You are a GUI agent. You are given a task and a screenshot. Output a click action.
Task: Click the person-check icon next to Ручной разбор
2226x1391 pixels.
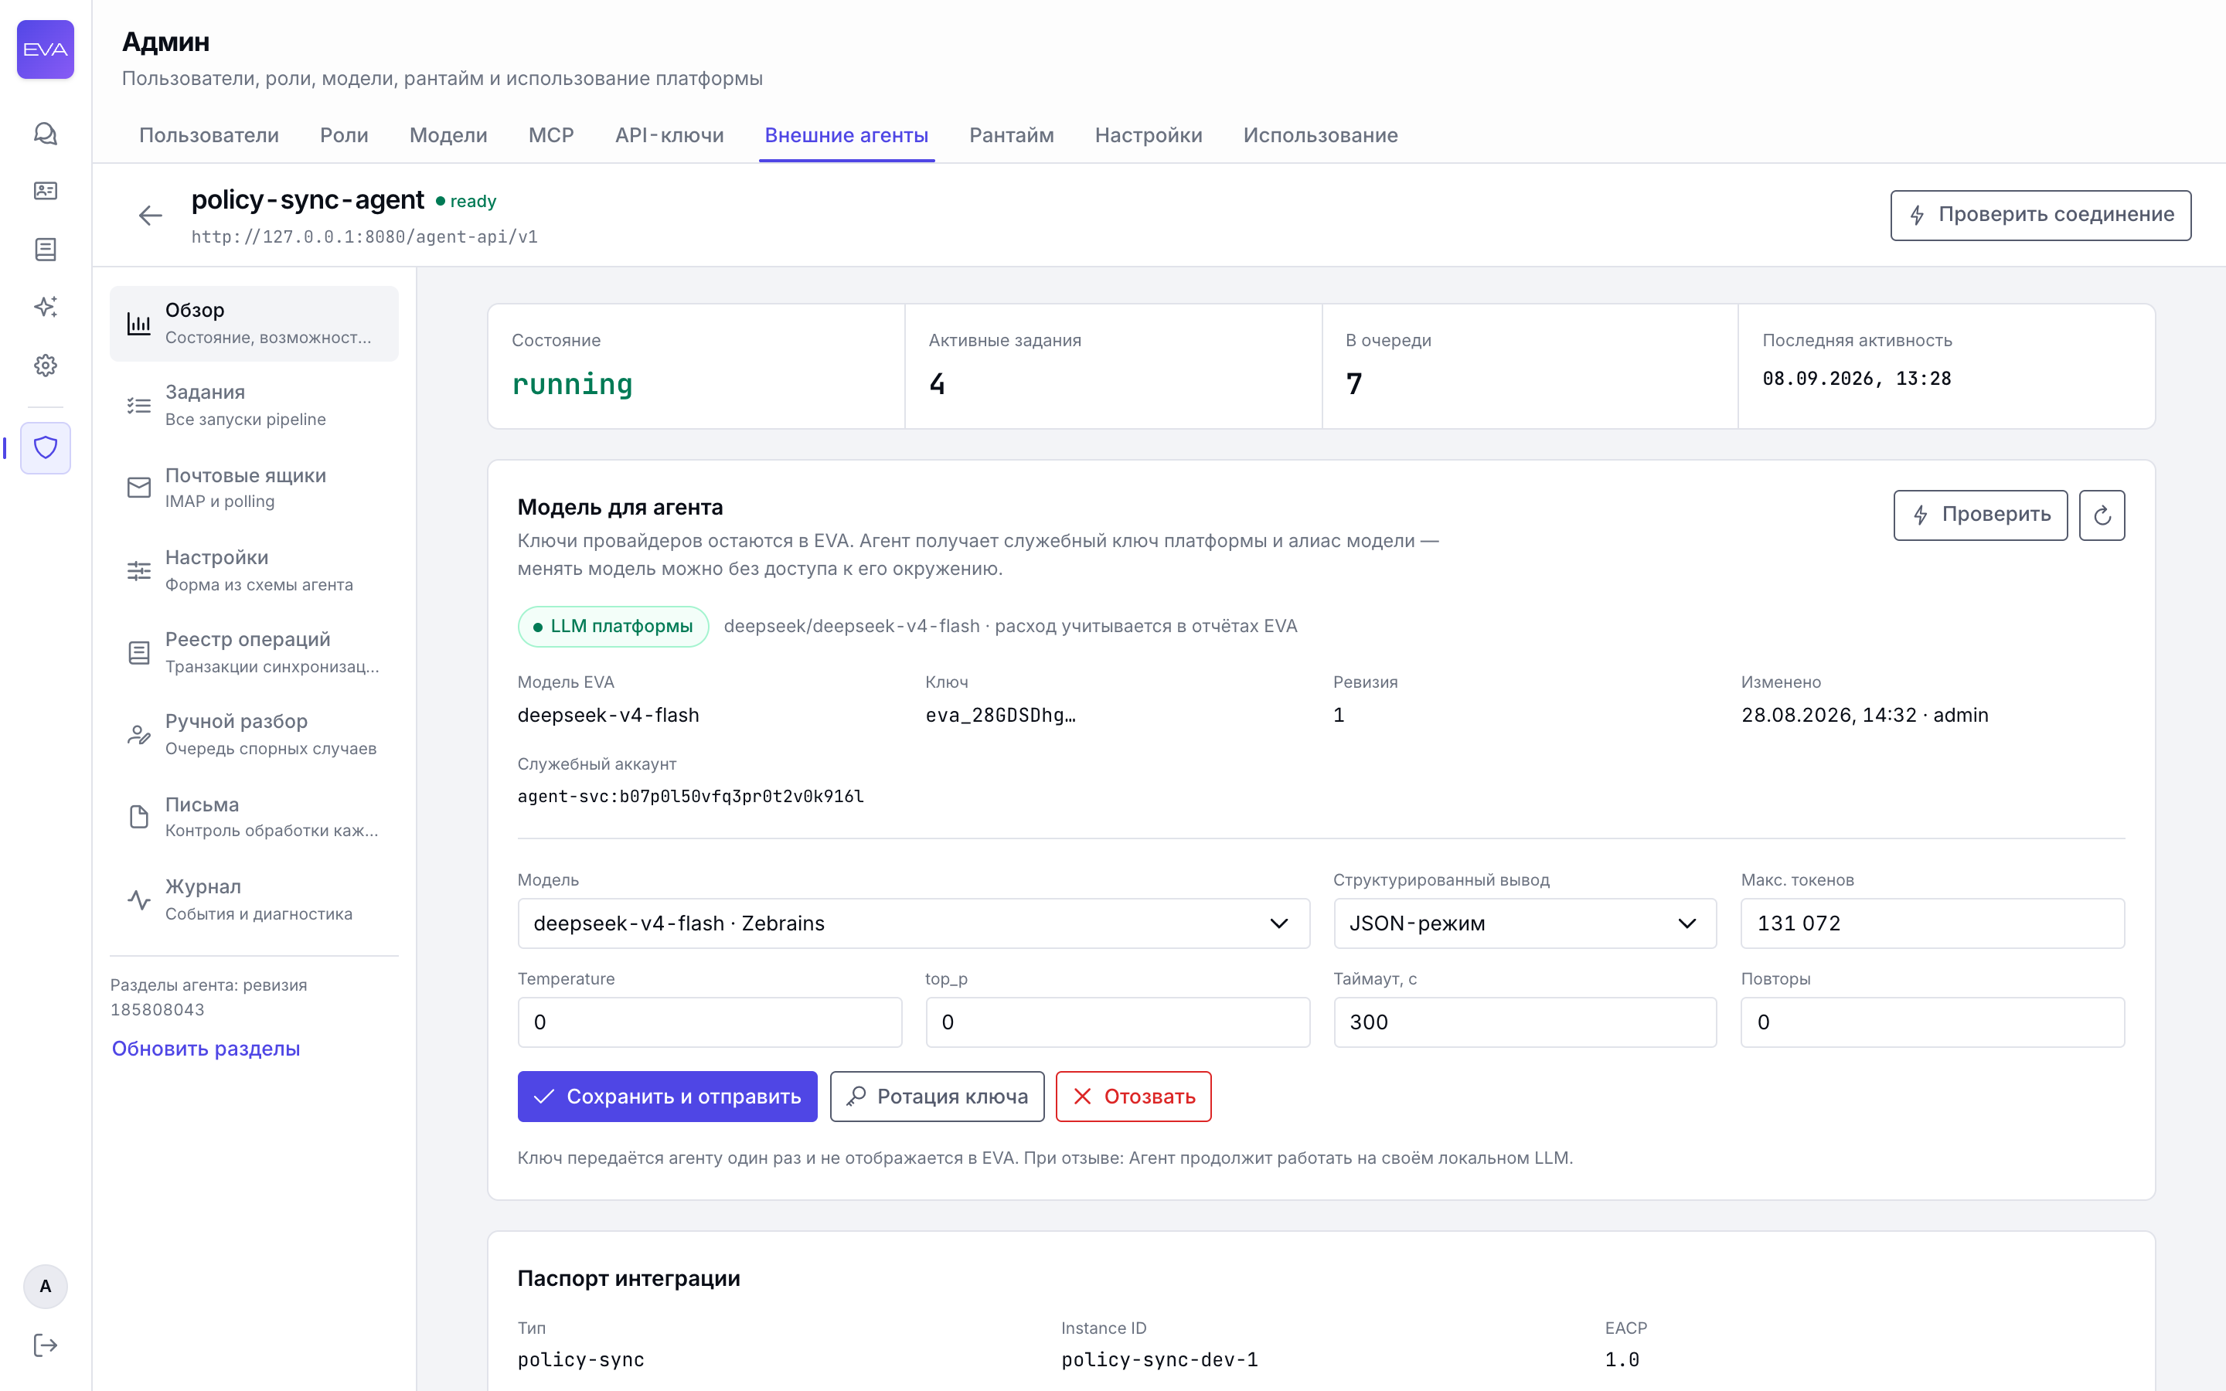click(x=139, y=734)
